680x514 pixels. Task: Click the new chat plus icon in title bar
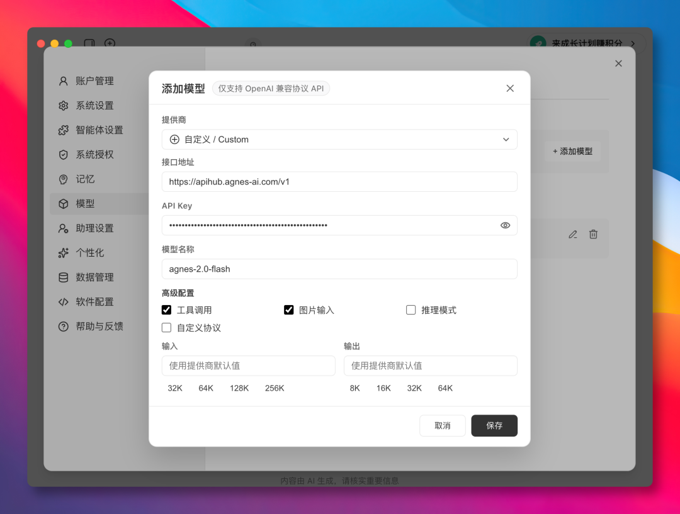click(x=110, y=43)
